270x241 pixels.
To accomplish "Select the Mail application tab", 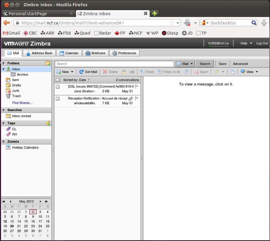I will (13, 53).
